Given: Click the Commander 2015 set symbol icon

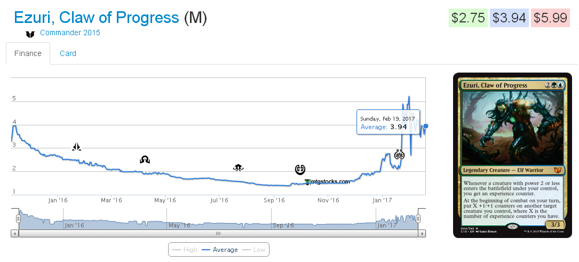Looking at the screenshot, I should [x=30, y=34].
